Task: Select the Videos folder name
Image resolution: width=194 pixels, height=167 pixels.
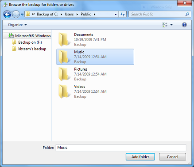Action: pos(80,87)
